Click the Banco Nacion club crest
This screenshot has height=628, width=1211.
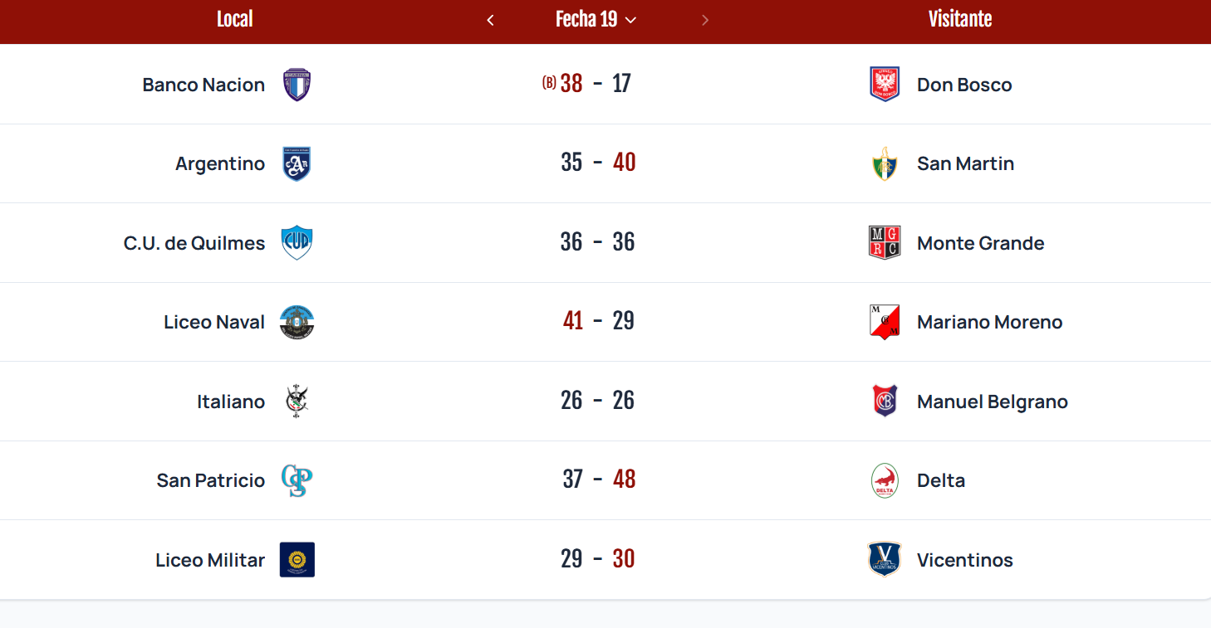297,85
